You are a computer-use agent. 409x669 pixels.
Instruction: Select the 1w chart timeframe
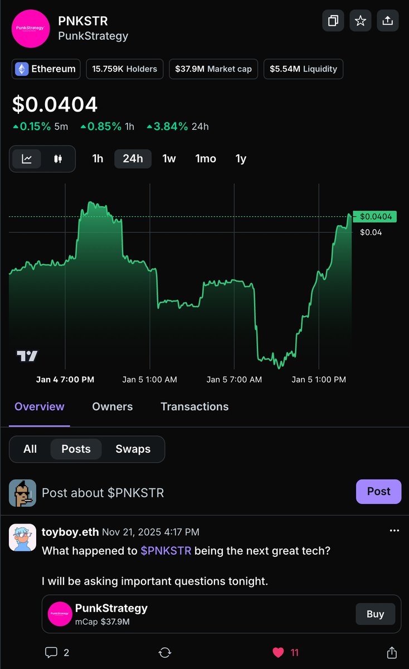point(169,159)
